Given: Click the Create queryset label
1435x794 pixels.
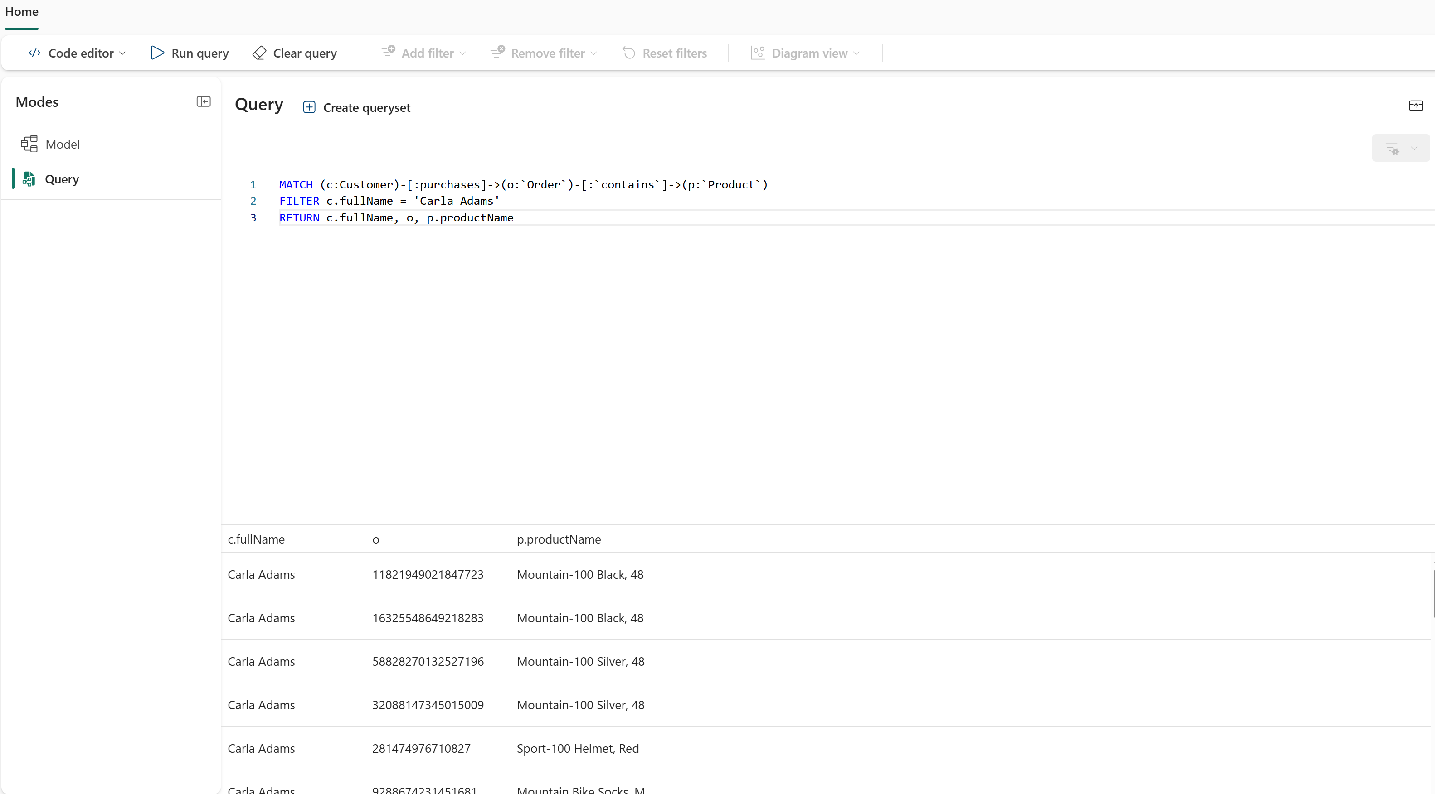Looking at the screenshot, I should pyautogui.click(x=366, y=108).
